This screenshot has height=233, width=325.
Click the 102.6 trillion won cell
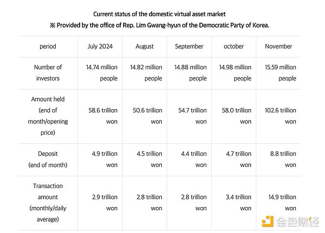(279, 116)
